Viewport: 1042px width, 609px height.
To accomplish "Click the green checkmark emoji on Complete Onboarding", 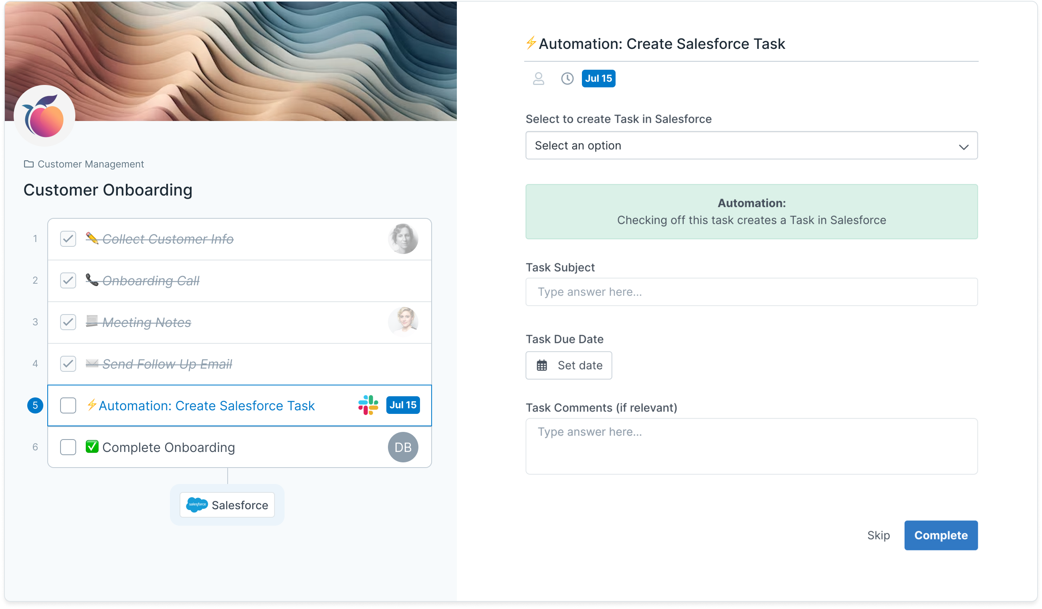I will click(92, 447).
